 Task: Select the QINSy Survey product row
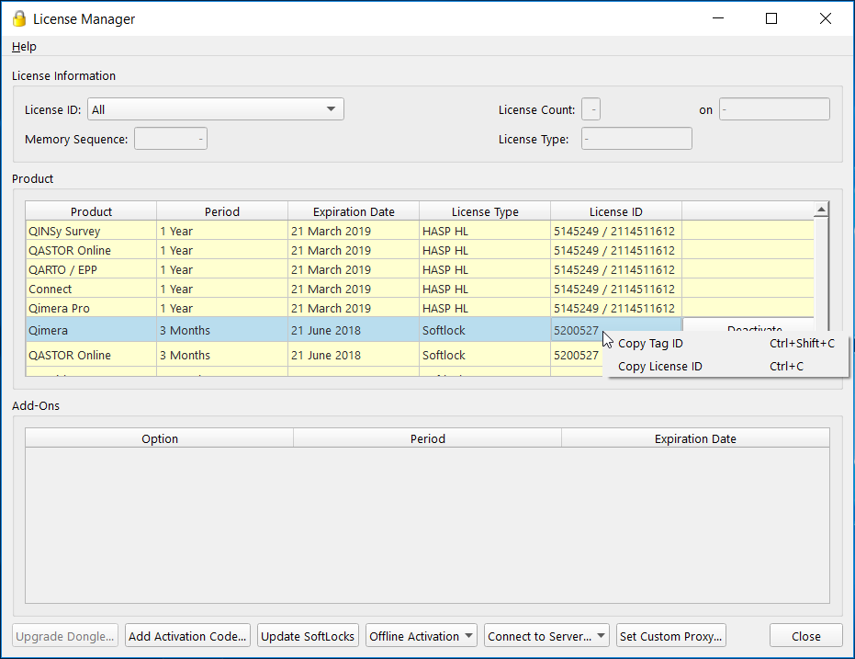point(91,232)
